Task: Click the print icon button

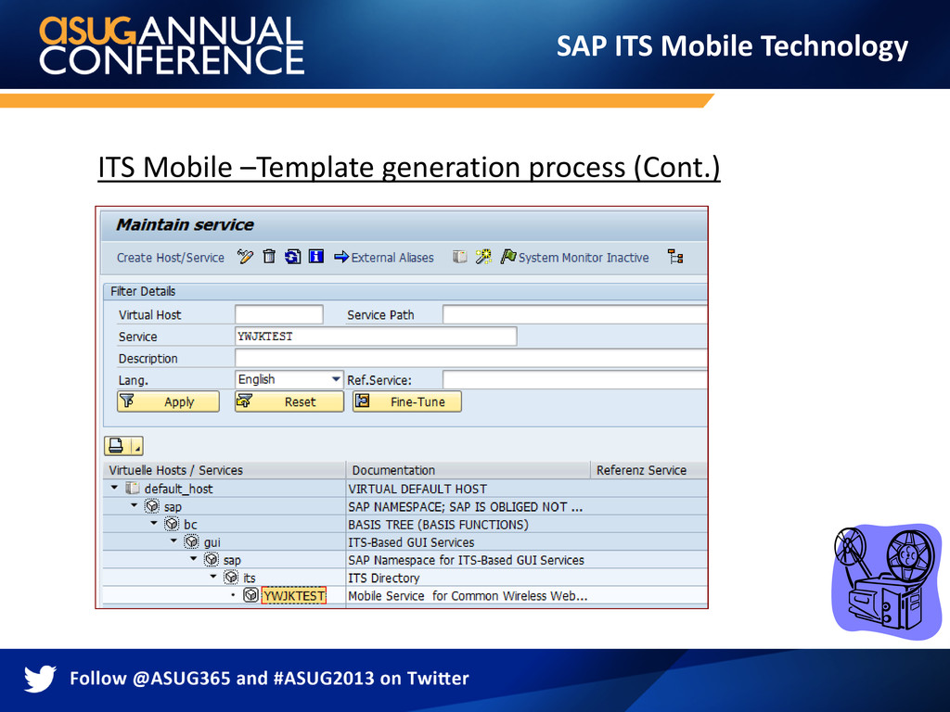Action: [x=117, y=446]
